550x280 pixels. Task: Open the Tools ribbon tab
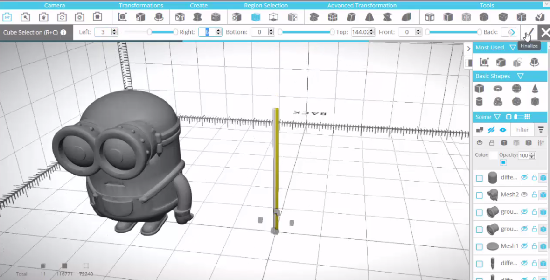[487, 5]
